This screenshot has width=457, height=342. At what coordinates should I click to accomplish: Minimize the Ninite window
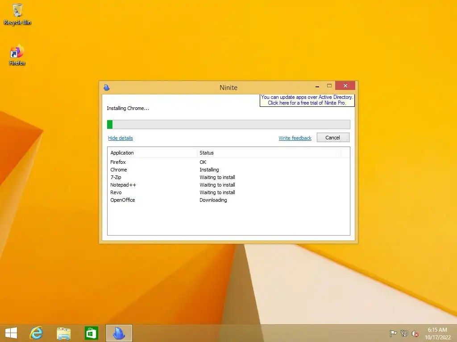(x=317, y=86)
